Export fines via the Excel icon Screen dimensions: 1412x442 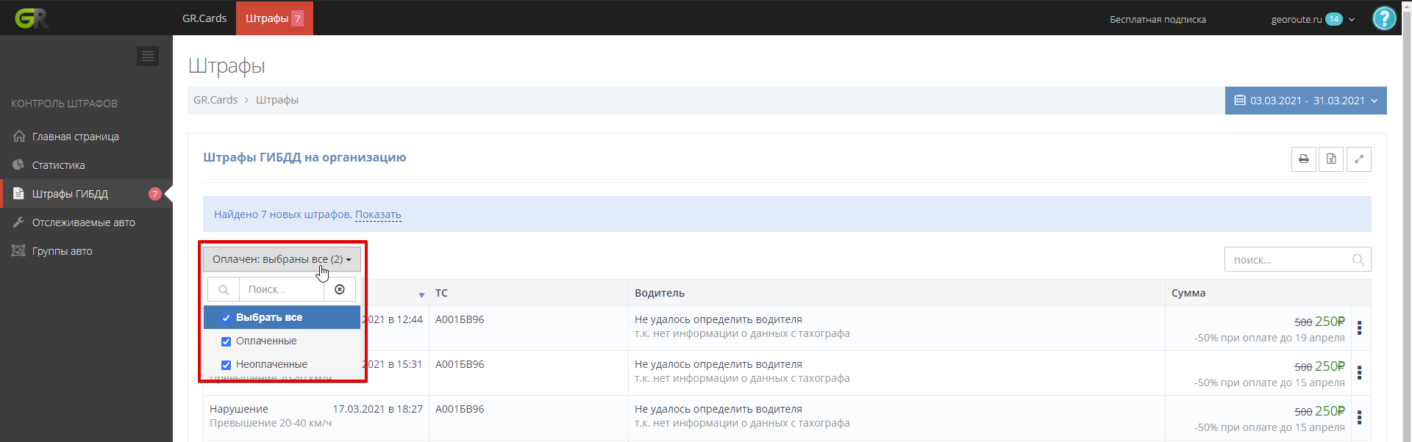click(x=1331, y=159)
